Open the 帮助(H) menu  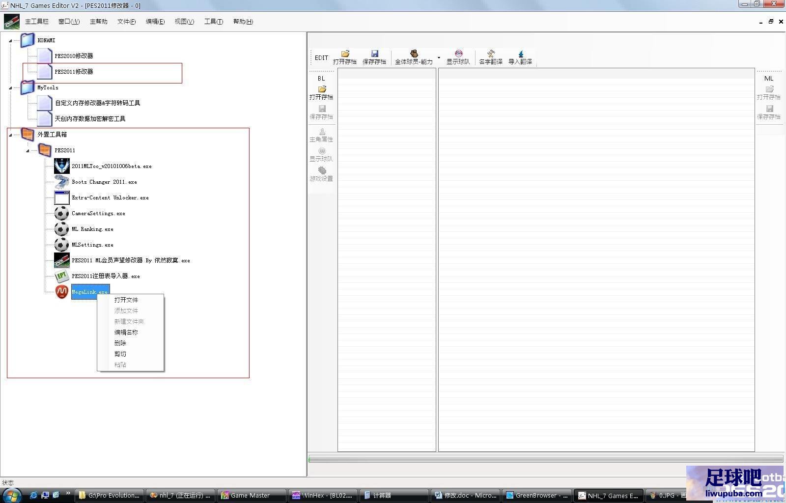(x=243, y=22)
